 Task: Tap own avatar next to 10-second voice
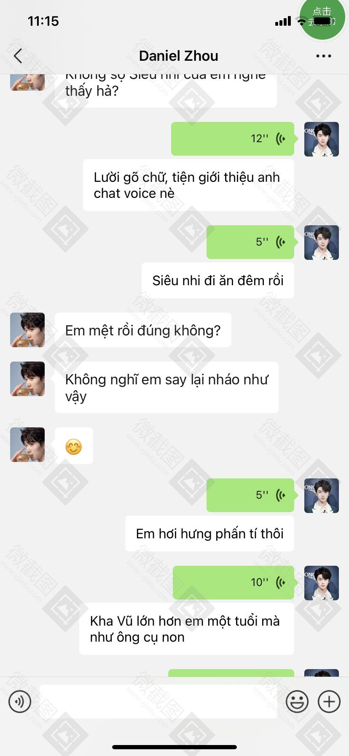click(322, 583)
